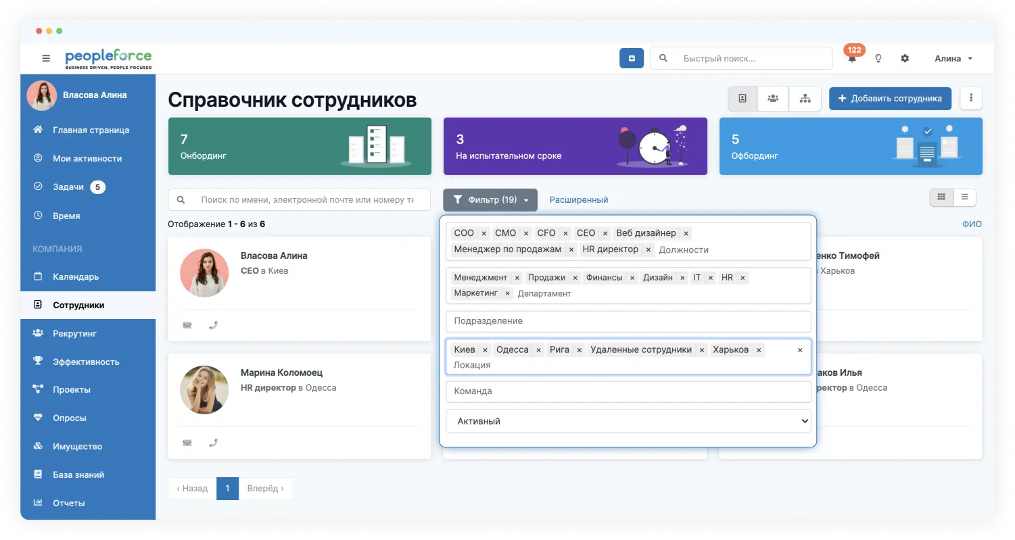Click the Подразделение filter field
This screenshot has height=540, width=1015.
pyautogui.click(x=628, y=321)
